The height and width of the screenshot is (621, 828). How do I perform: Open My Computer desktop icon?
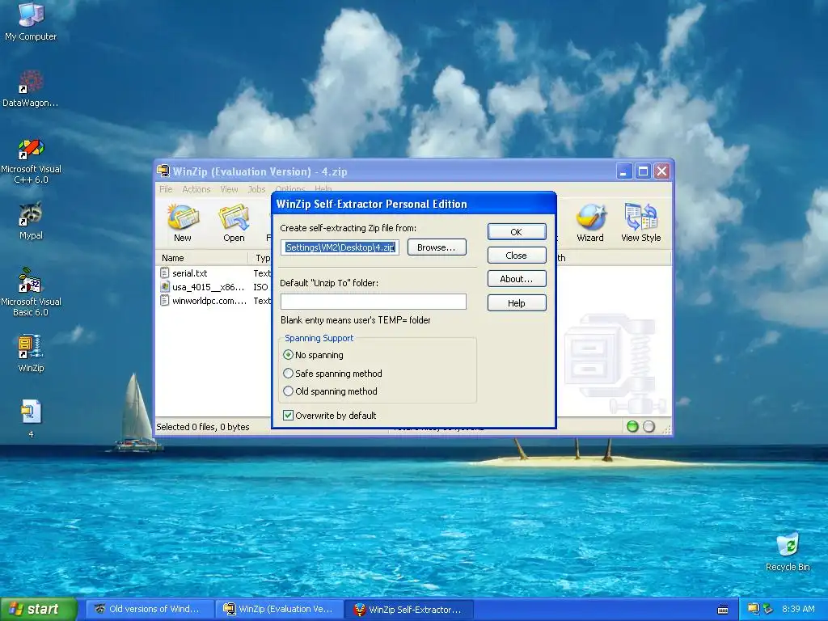tap(31, 15)
